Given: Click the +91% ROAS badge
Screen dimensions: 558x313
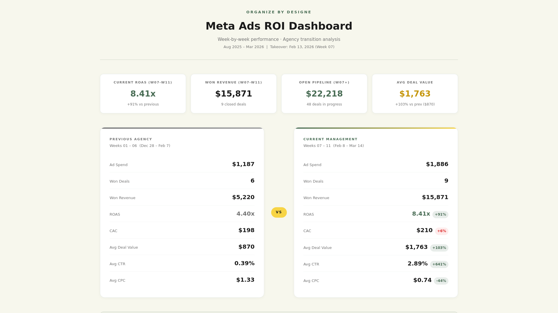Looking at the screenshot, I should coord(440,214).
